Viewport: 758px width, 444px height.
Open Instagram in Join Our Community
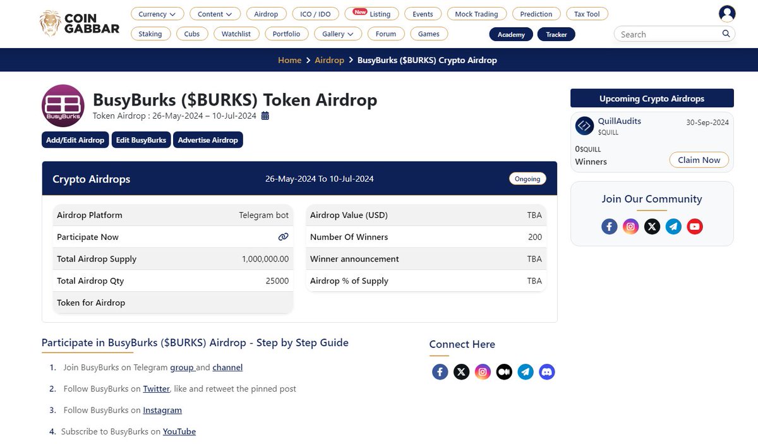631,226
